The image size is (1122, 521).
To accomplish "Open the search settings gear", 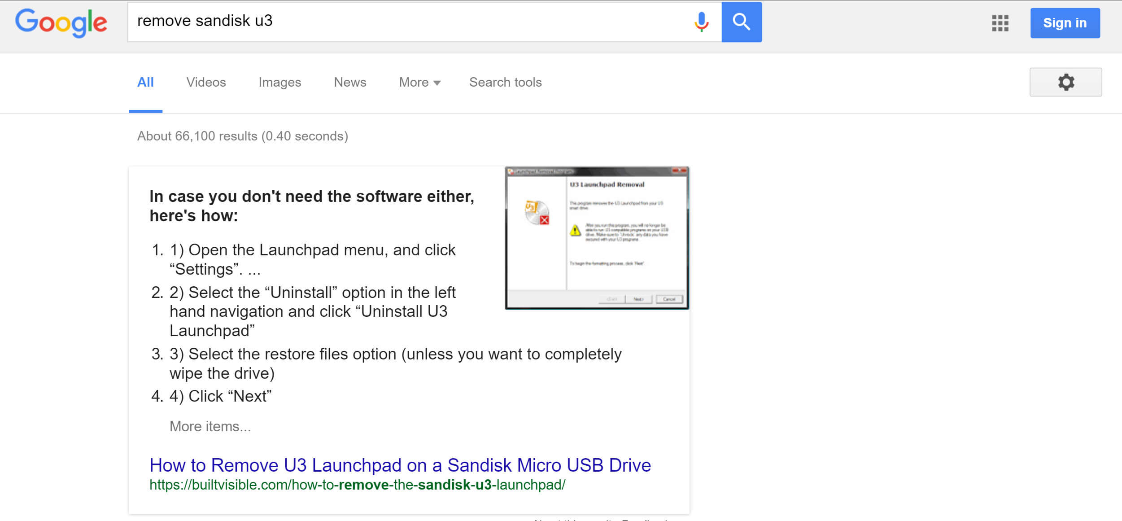I will 1066,82.
